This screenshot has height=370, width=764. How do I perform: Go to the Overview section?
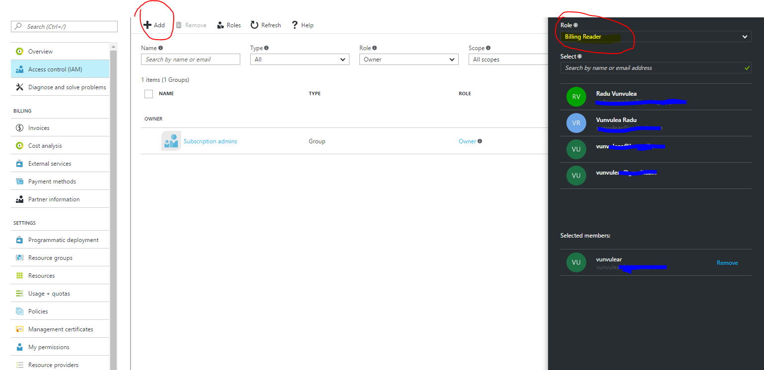coord(40,51)
